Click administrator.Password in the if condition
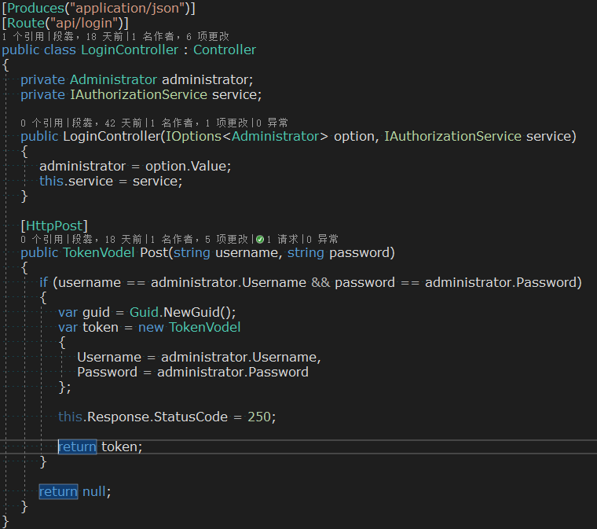Viewport: 597px width, 529px height. (500, 282)
